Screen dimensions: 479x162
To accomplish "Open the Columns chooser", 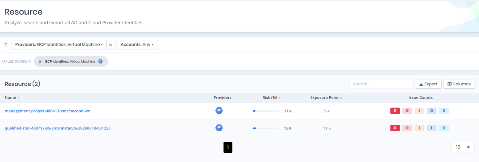I will 459,84.
